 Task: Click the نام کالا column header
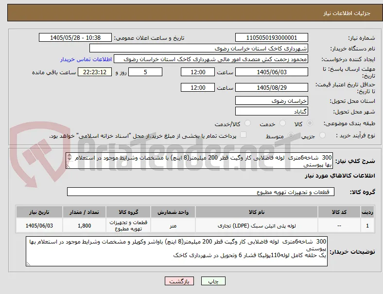pyautogui.click(x=257, y=212)
